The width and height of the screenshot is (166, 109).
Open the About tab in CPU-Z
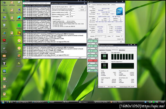point(113,5)
